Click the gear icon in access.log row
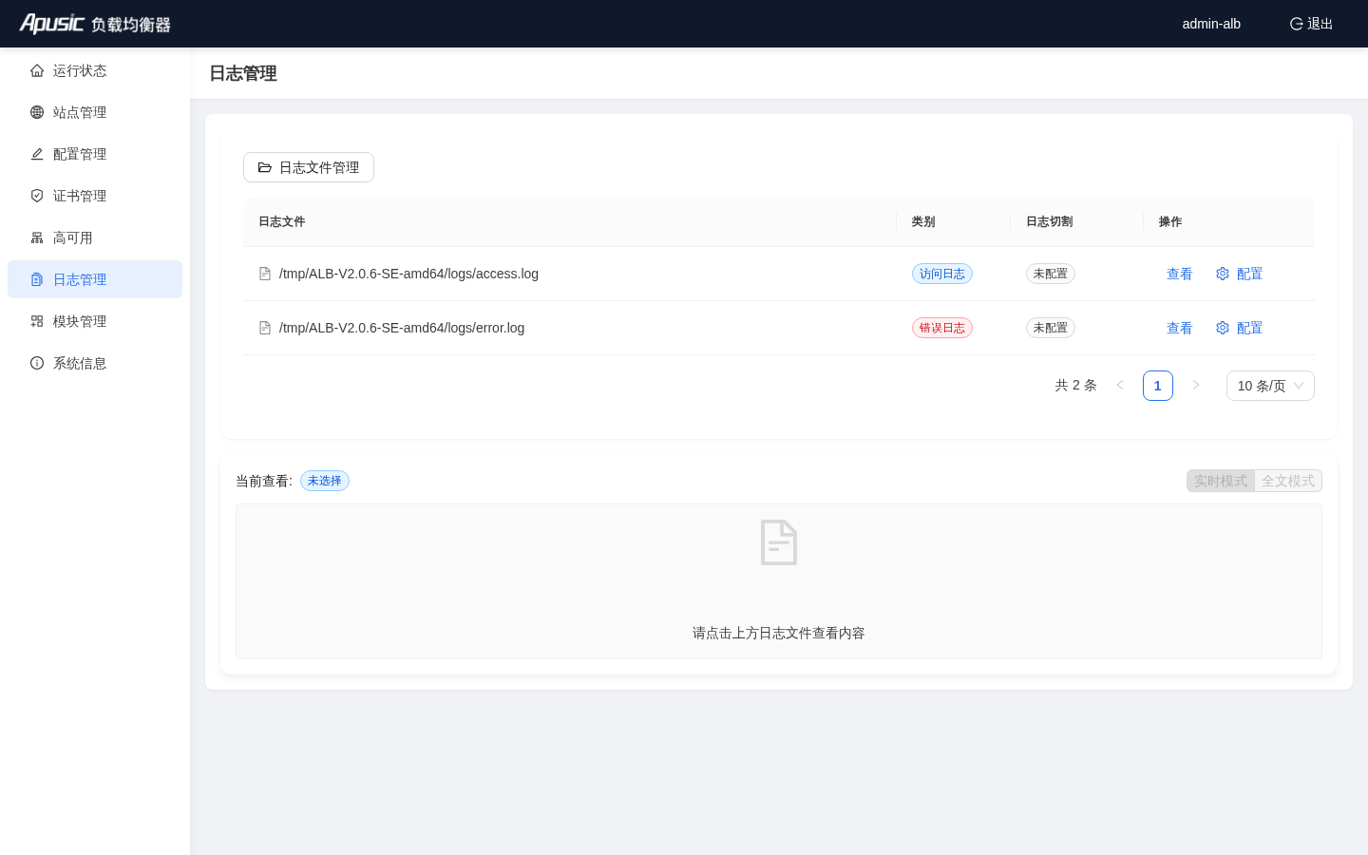The height and width of the screenshot is (855, 1368). coord(1223,274)
